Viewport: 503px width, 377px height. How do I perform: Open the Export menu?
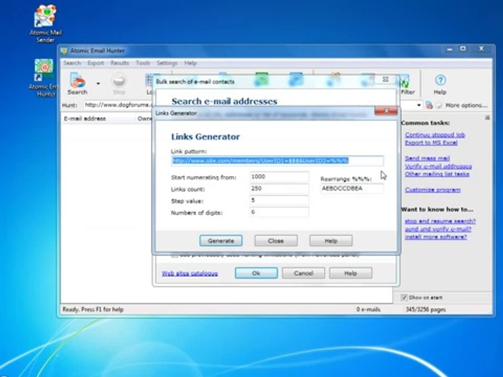(95, 63)
